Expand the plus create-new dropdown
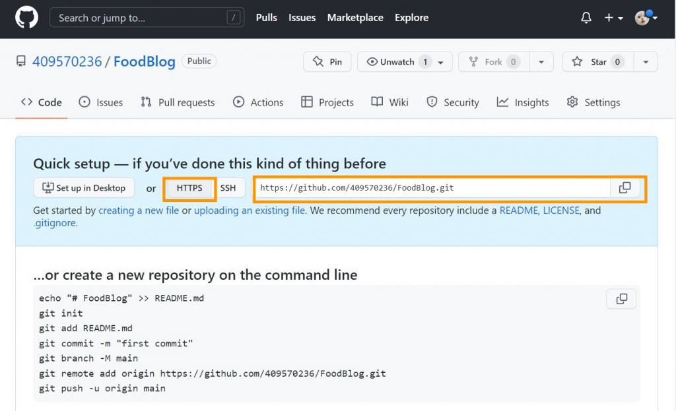This screenshot has width=676, height=411. click(x=614, y=18)
